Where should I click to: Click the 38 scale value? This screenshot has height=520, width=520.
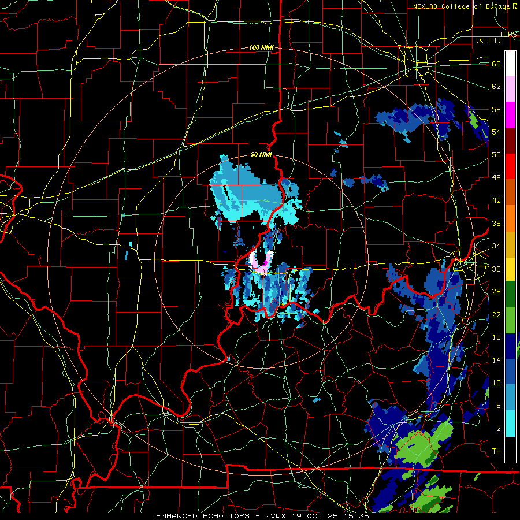[496, 223]
